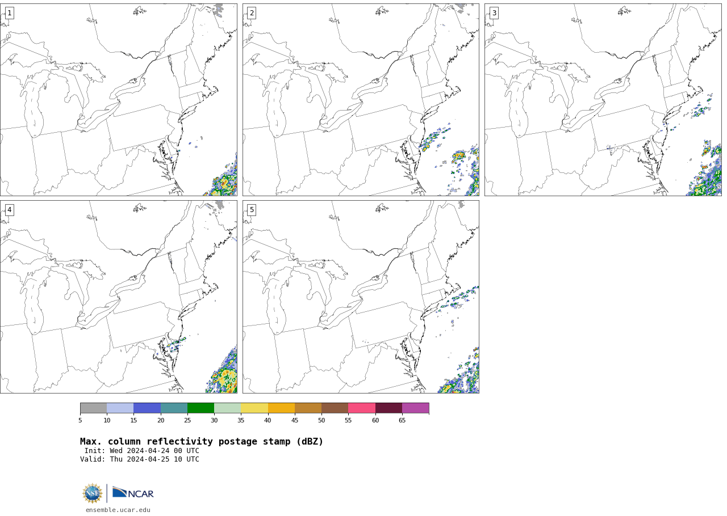Image resolution: width=727 pixels, height=516 pixels.
Task: Click the panel number label 2
Action: click(x=252, y=13)
